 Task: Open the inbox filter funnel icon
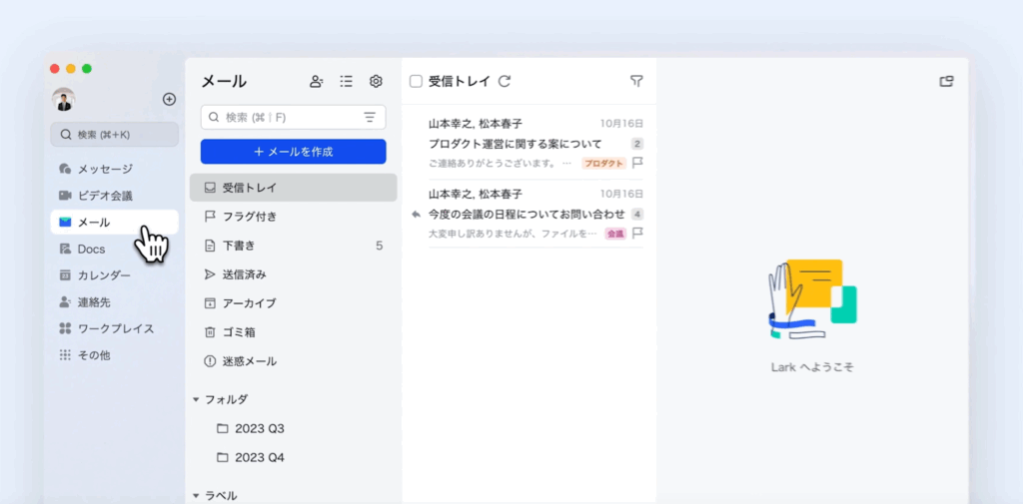point(636,82)
